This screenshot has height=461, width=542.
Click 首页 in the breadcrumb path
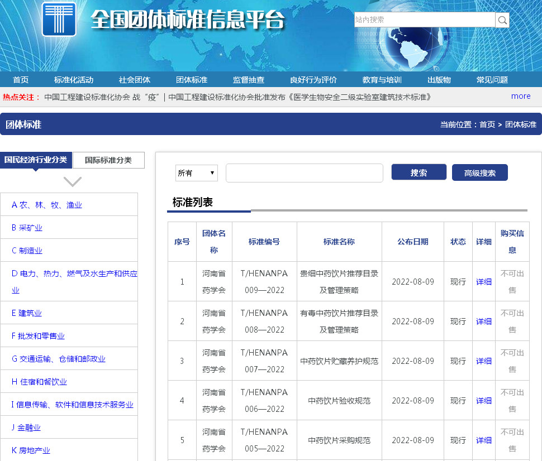pyautogui.click(x=487, y=124)
